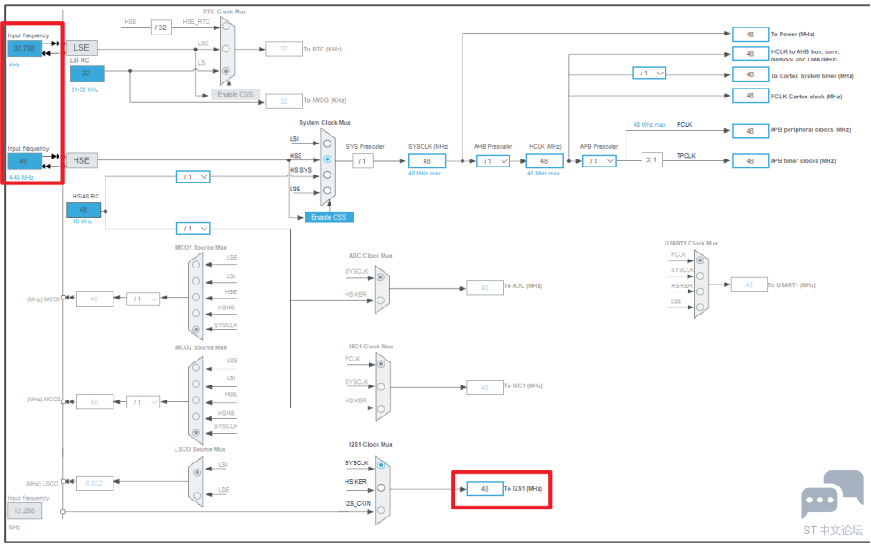This screenshot has width=871, height=544.
Task: Select HSIKER in I2C1 Clock Mux
Action: pyautogui.click(x=381, y=408)
